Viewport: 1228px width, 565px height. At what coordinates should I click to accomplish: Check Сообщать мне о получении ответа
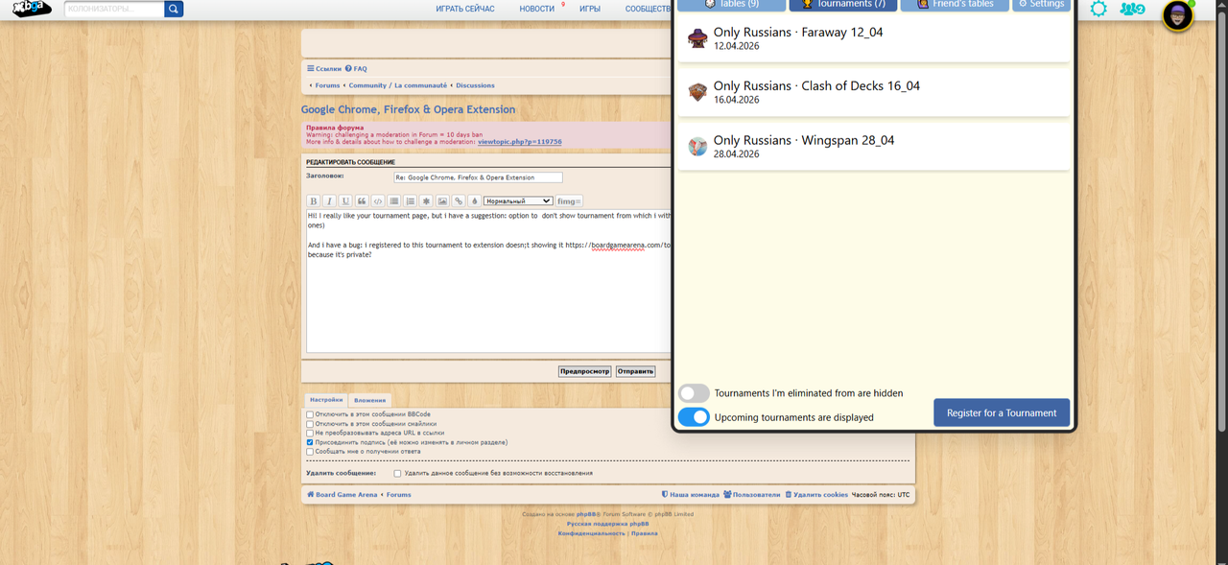pos(310,452)
